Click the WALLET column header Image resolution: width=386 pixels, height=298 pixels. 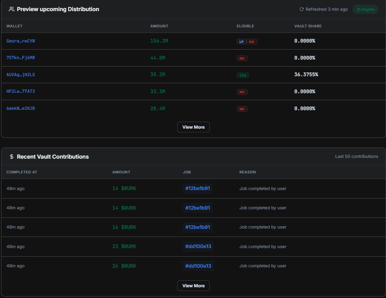tap(14, 26)
